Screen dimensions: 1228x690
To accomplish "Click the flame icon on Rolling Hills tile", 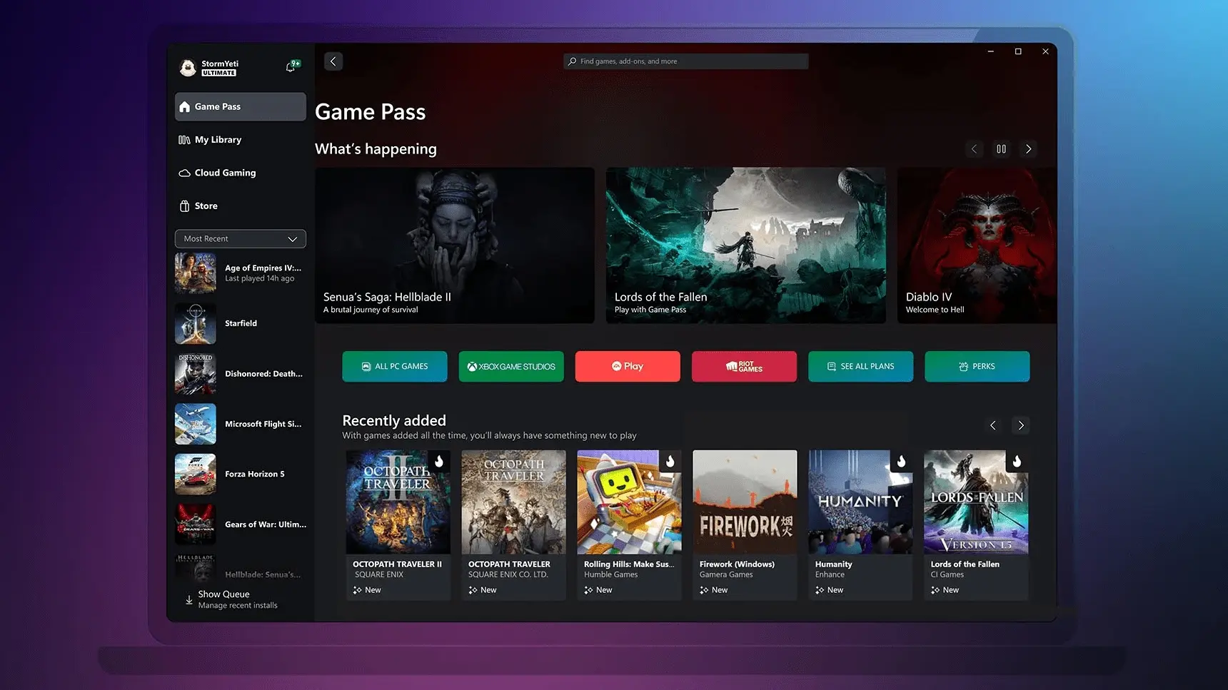I will [x=670, y=462].
